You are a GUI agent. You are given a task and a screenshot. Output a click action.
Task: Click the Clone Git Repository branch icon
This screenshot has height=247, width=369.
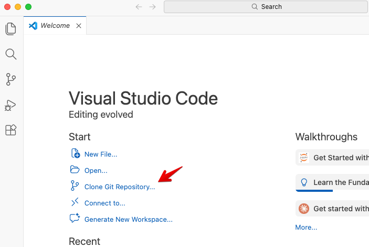(75, 186)
